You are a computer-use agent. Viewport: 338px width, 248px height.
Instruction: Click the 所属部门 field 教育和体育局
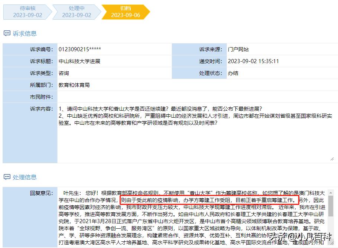[x=196, y=85]
